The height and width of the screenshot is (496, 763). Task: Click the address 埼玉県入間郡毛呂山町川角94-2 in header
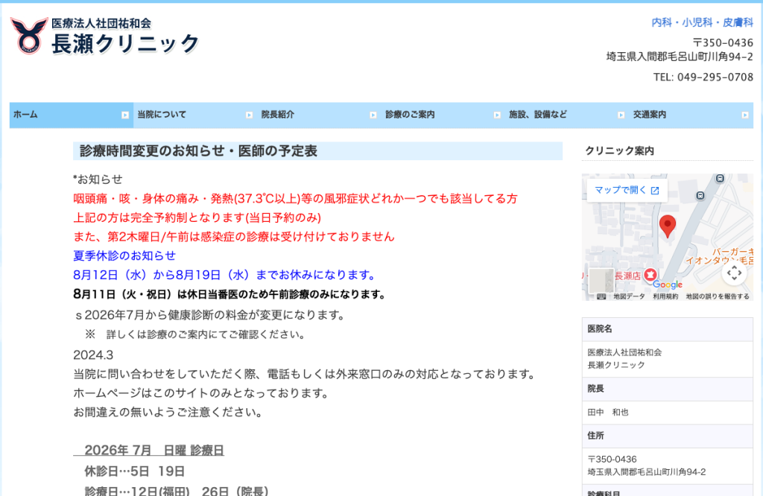click(680, 57)
